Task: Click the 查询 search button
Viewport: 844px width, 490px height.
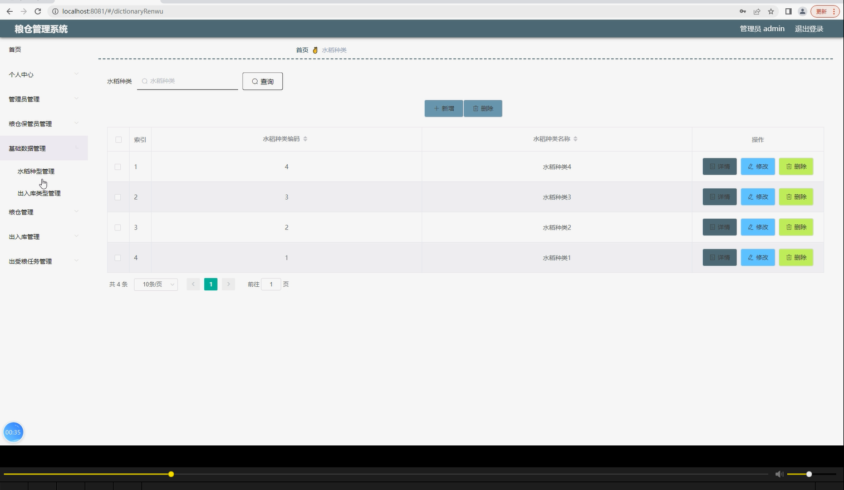Action: pos(263,81)
